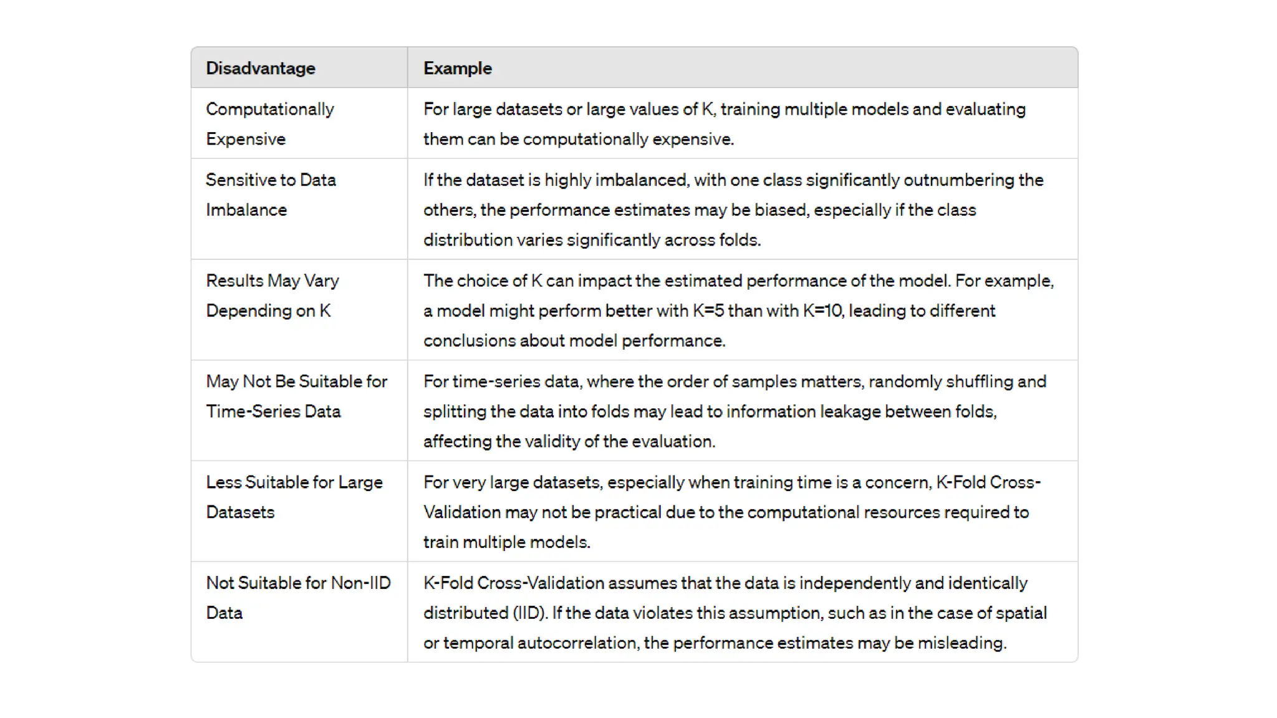Click the Example column header

coord(458,68)
